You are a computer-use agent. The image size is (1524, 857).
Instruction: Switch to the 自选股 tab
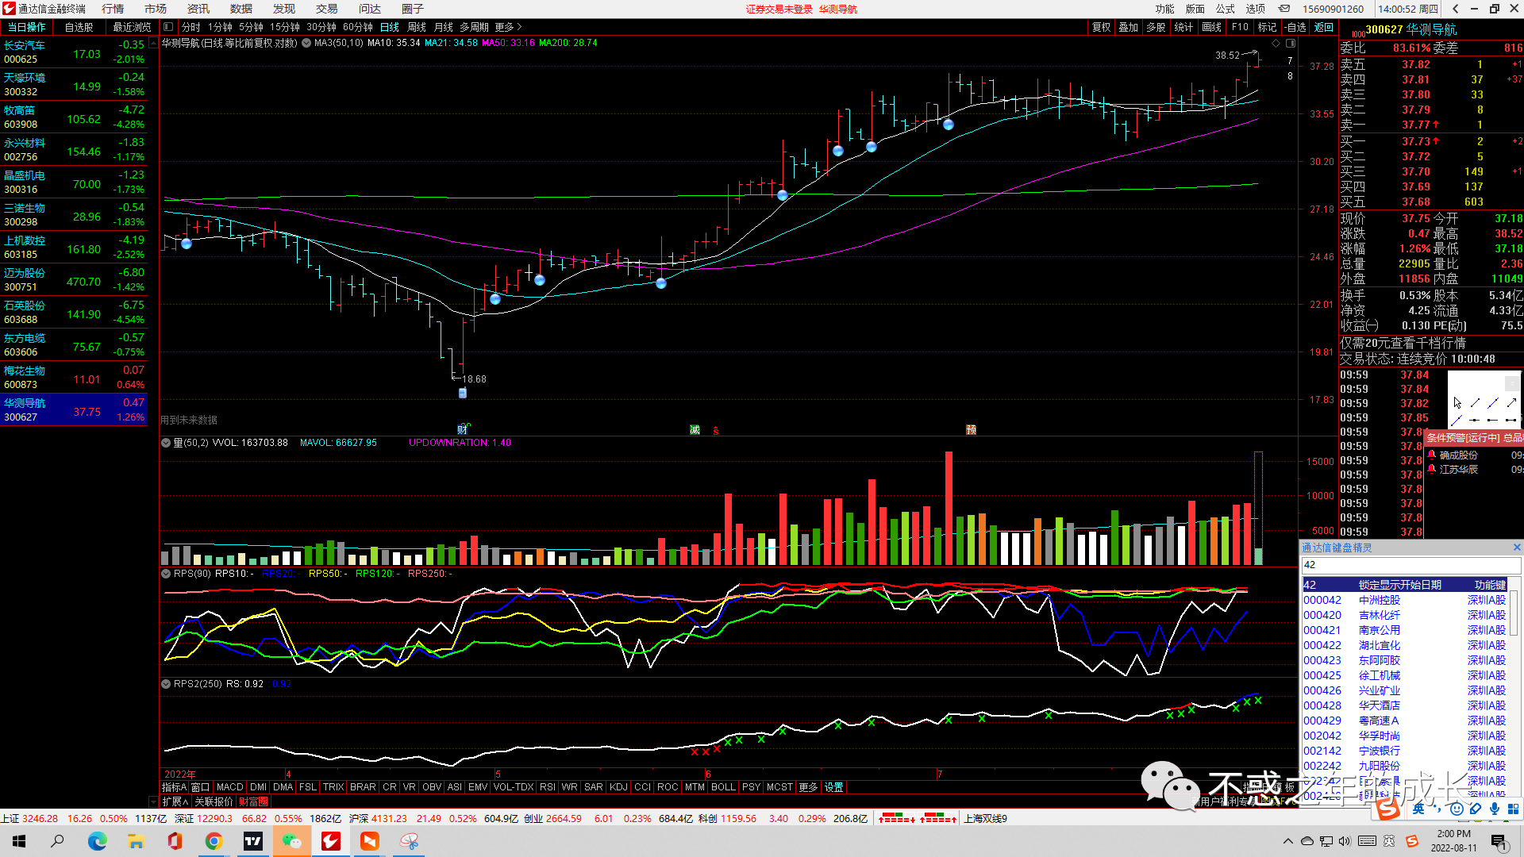[x=79, y=27]
